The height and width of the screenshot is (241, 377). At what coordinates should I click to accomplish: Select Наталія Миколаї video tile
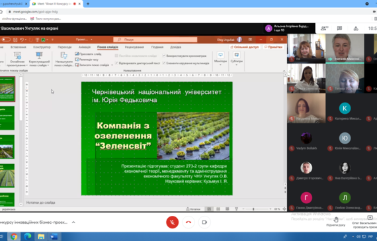tap(345, 48)
